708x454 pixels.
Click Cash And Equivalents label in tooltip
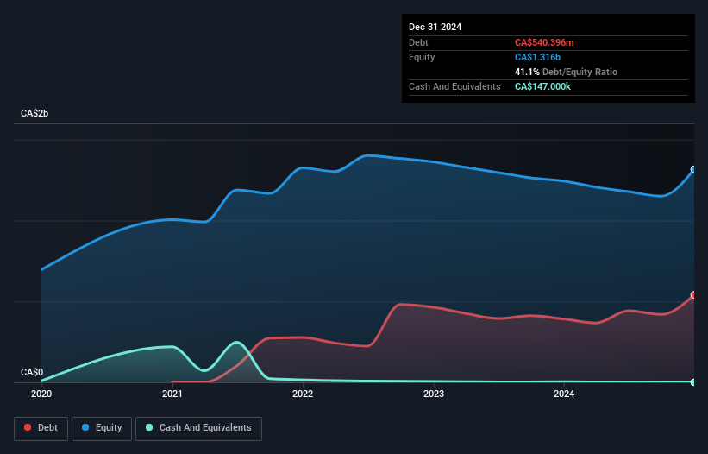(x=454, y=86)
